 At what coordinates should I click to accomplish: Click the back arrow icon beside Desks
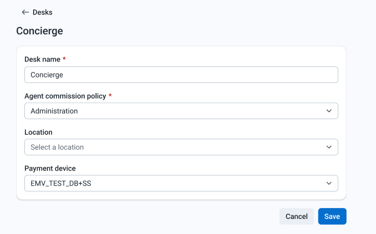tap(25, 12)
